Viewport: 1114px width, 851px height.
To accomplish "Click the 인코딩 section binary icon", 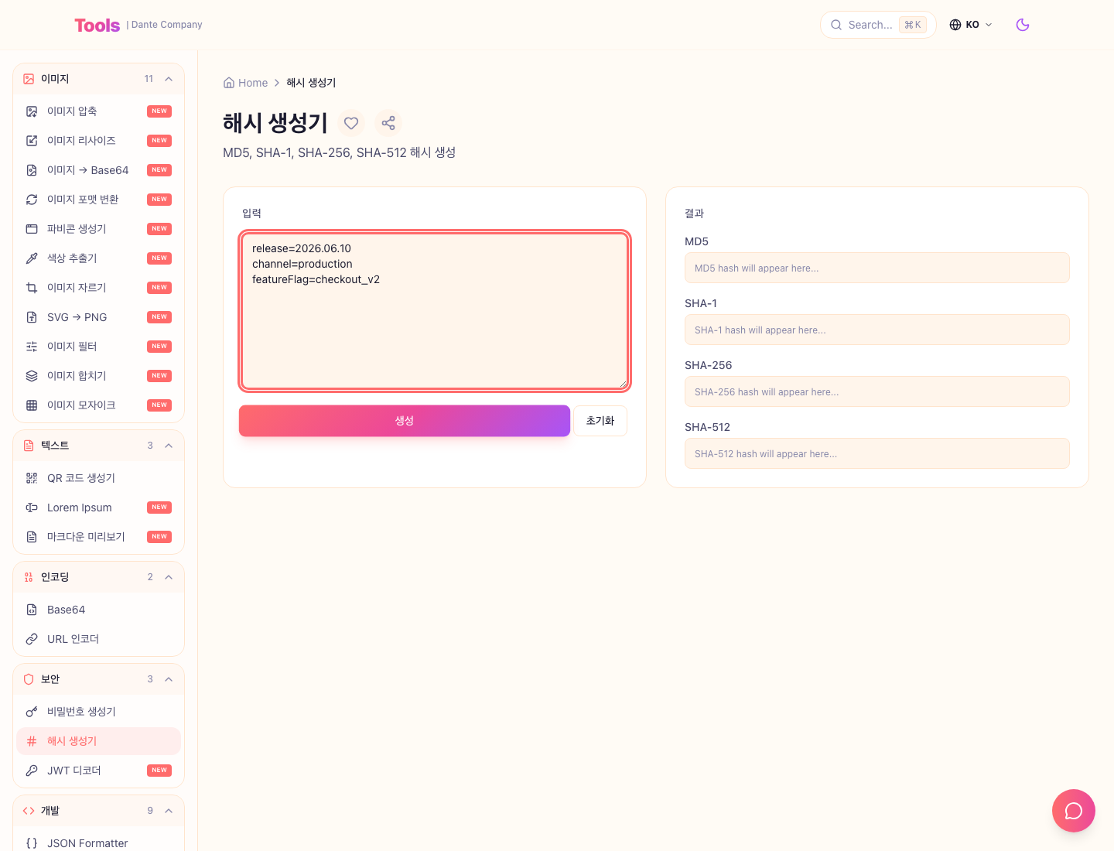I will [x=29, y=577].
